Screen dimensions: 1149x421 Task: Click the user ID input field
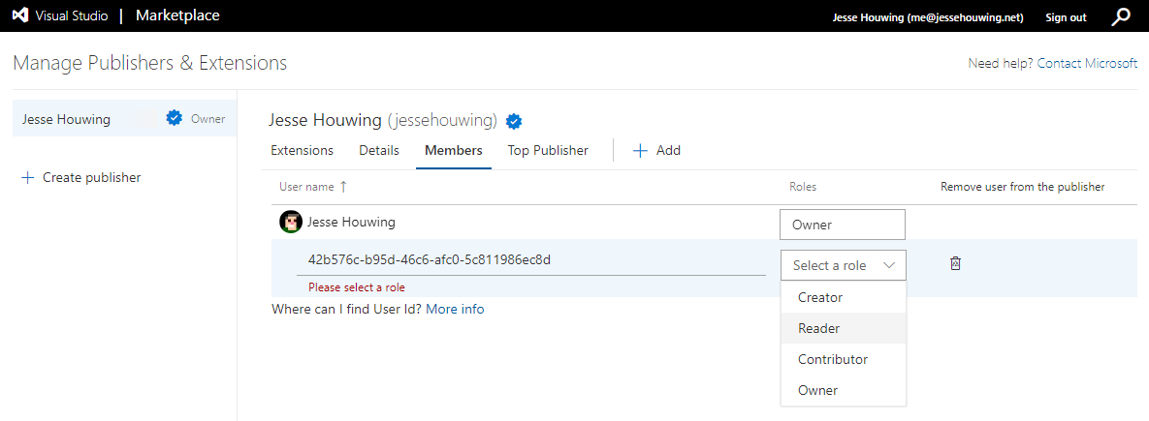(531, 260)
